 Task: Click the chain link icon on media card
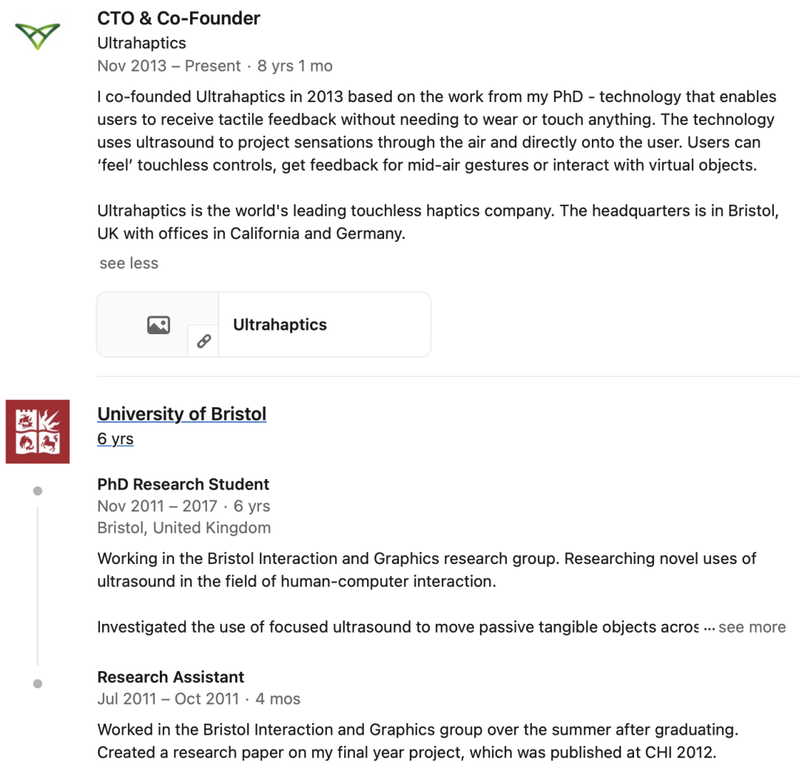203,341
